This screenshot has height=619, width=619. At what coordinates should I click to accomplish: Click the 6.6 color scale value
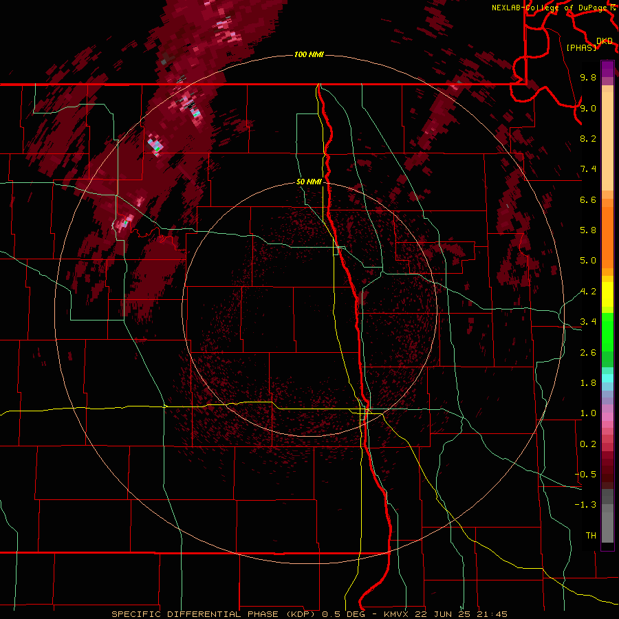click(x=588, y=199)
